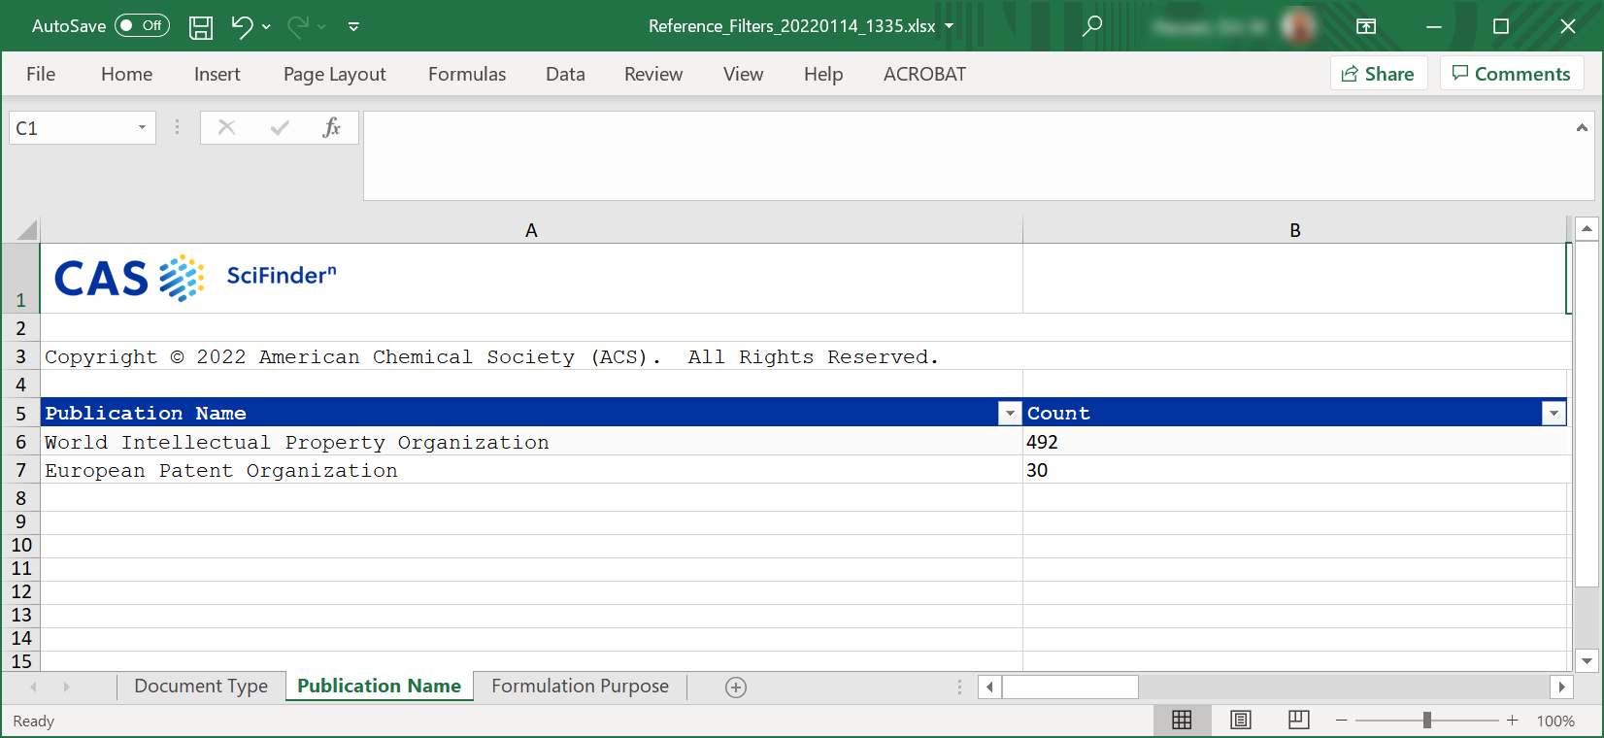Open the Help tab
The height and width of the screenshot is (738, 1604).
coord(823,74)
